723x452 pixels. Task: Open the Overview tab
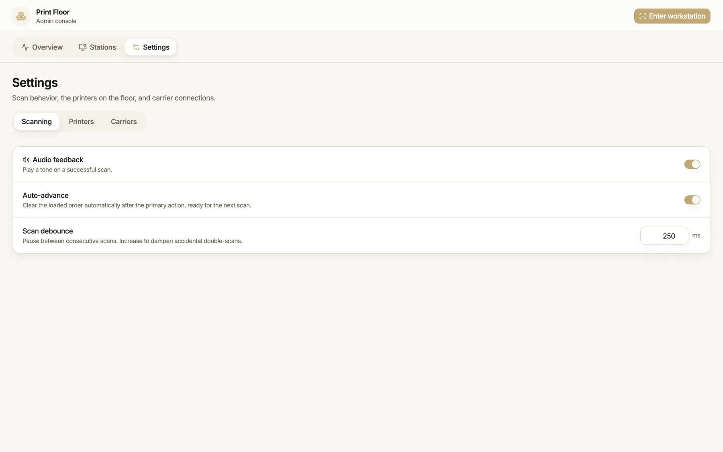[42, 47]
